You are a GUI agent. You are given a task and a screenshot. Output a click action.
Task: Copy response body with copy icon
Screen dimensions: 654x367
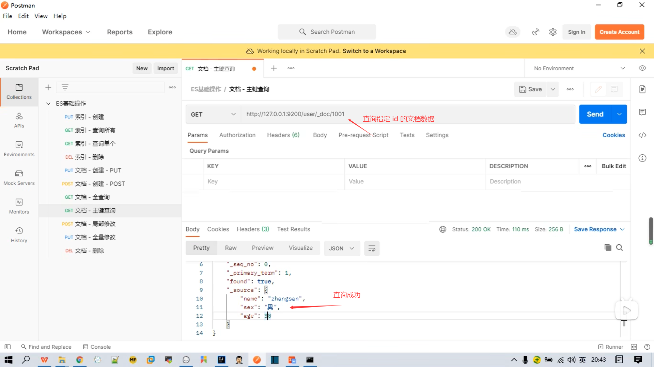point(608,247)
